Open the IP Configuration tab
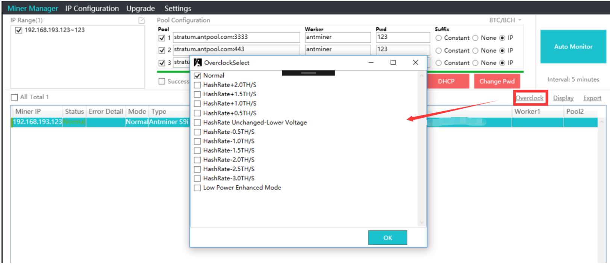 (92, 8)
